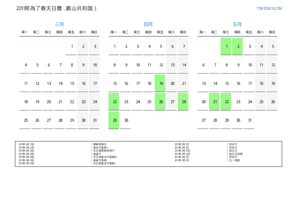Click the 独立日假期 legend entry
Viewport: 297px width, 210px height.
236,154
